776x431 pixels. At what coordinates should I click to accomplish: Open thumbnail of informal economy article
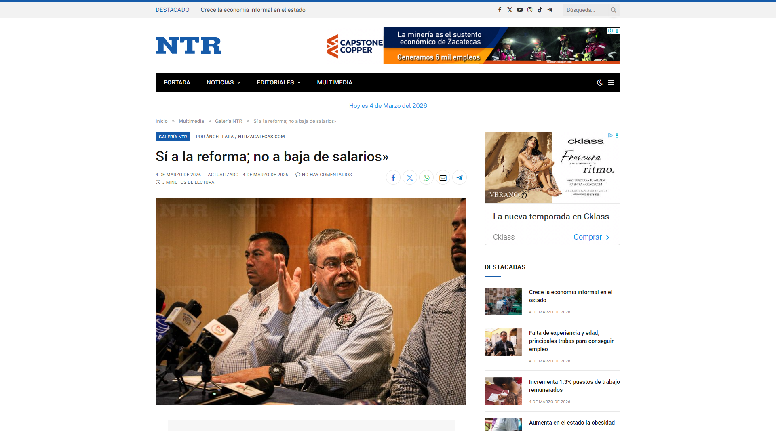click(503, 301)
